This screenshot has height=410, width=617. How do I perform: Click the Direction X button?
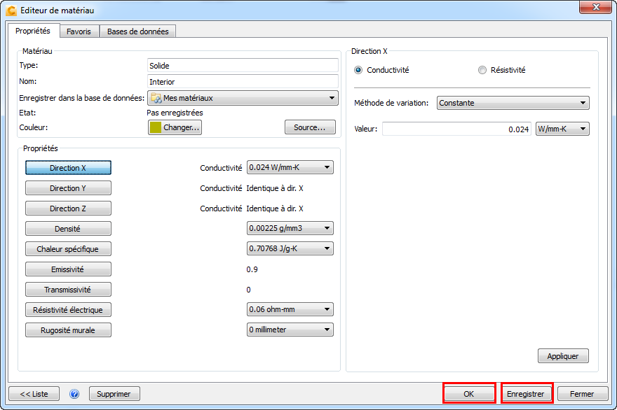pos(68,168)
